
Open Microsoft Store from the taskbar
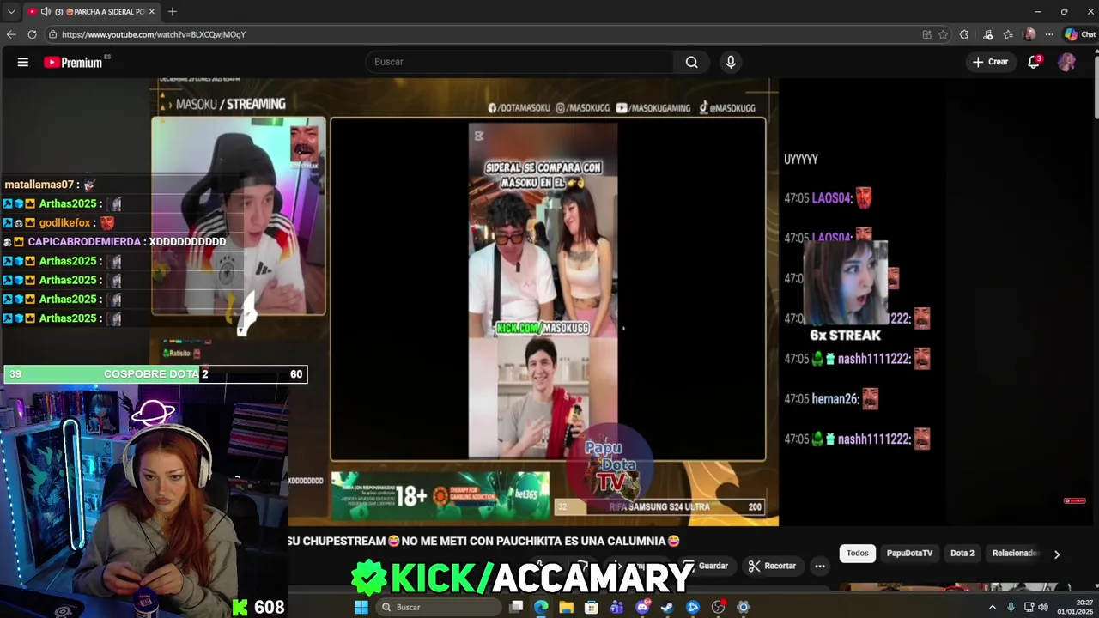[592, 607]
